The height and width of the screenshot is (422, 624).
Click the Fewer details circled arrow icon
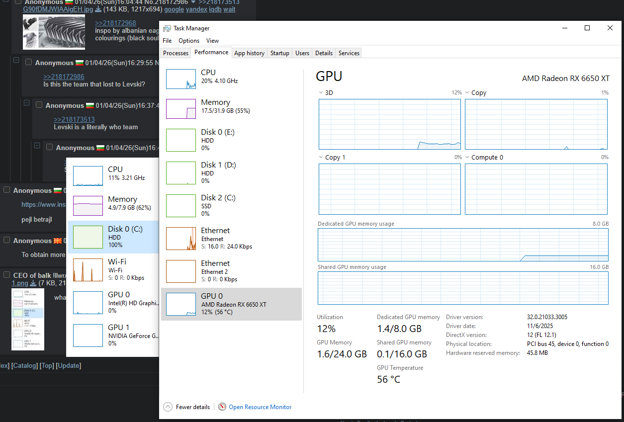(x=168, y=407)
